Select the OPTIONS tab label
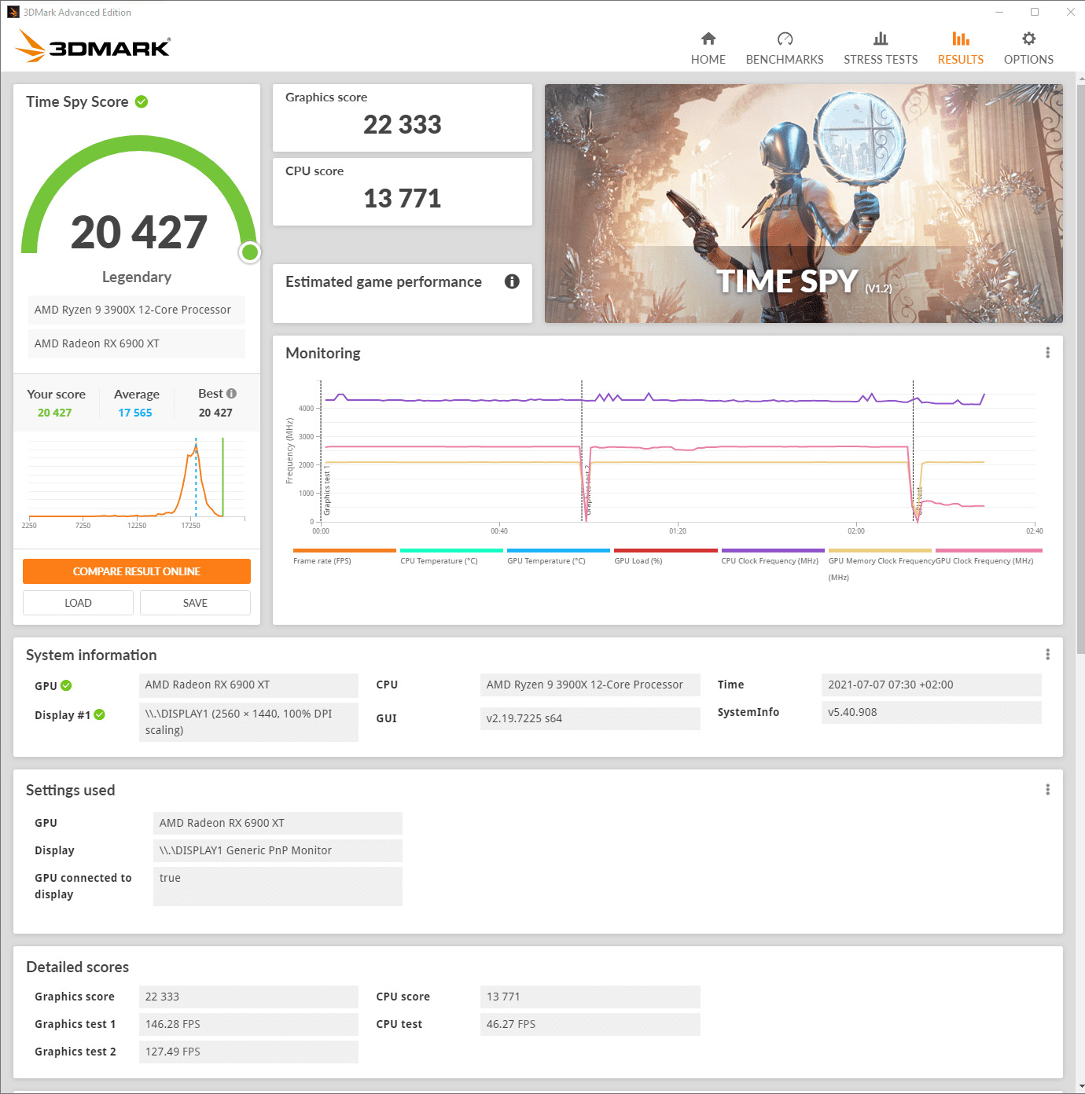 (1028, 60)
